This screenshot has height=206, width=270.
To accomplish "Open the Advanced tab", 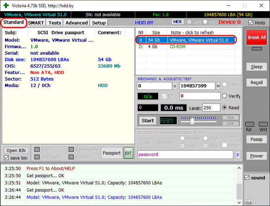I will 77,23.
